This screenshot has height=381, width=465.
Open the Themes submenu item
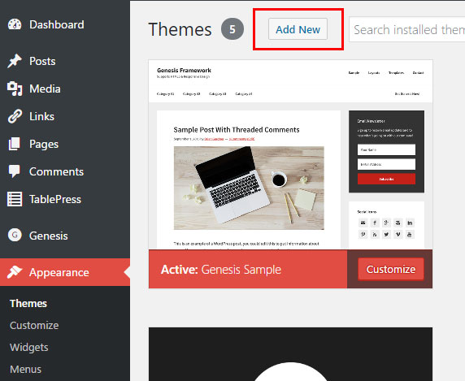[28, 303]
